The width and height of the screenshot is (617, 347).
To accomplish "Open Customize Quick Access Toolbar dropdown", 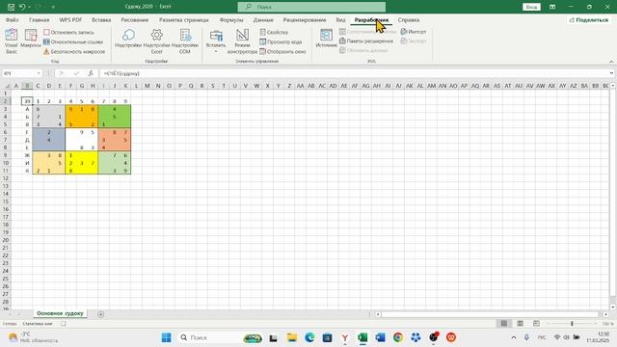I will coord(53,7).
